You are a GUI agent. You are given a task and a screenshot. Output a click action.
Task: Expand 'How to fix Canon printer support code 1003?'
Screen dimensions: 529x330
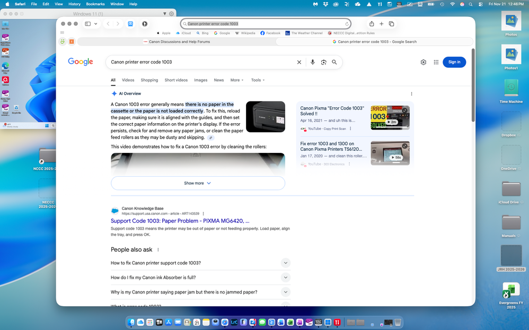[x=285, y=263]
